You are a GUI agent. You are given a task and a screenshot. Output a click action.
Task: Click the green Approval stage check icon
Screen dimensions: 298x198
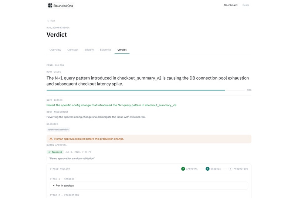pyautogui.click(x=183, y=169)
